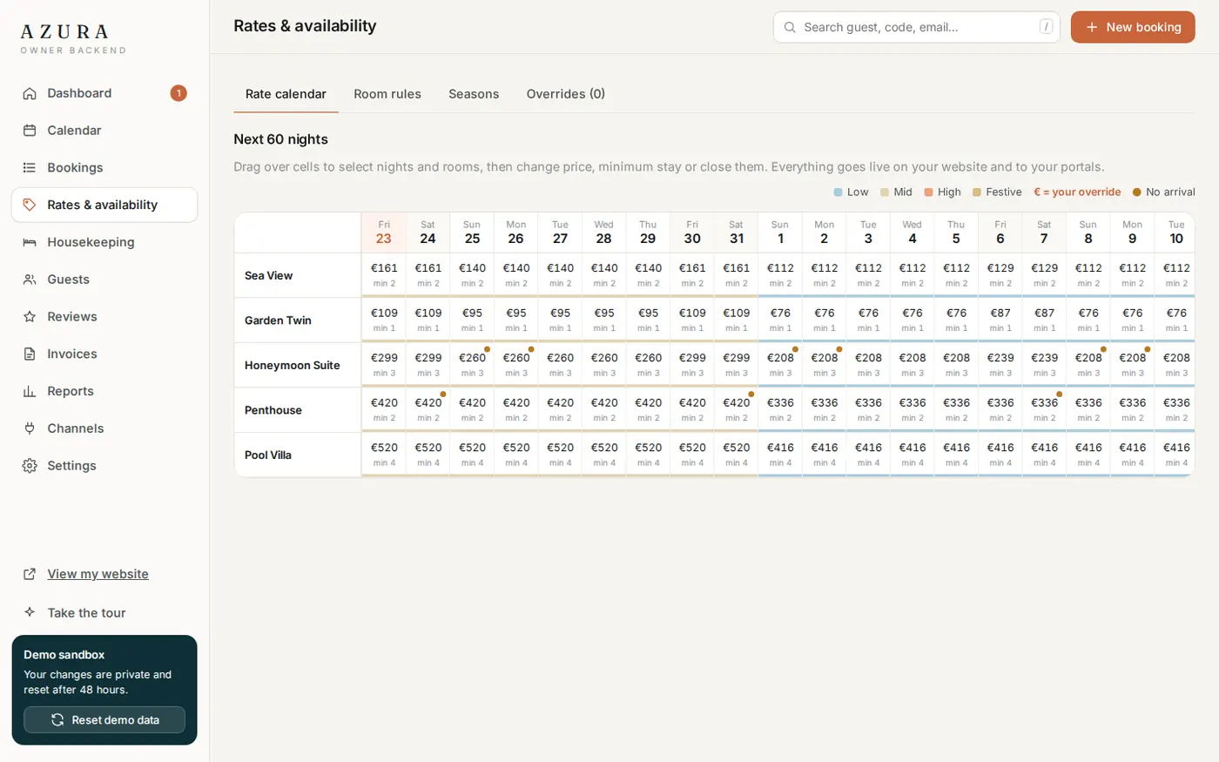Screen dimensions: 1219x762
Task: Click the Mon 9 date column header
Action: (1132, 233)
